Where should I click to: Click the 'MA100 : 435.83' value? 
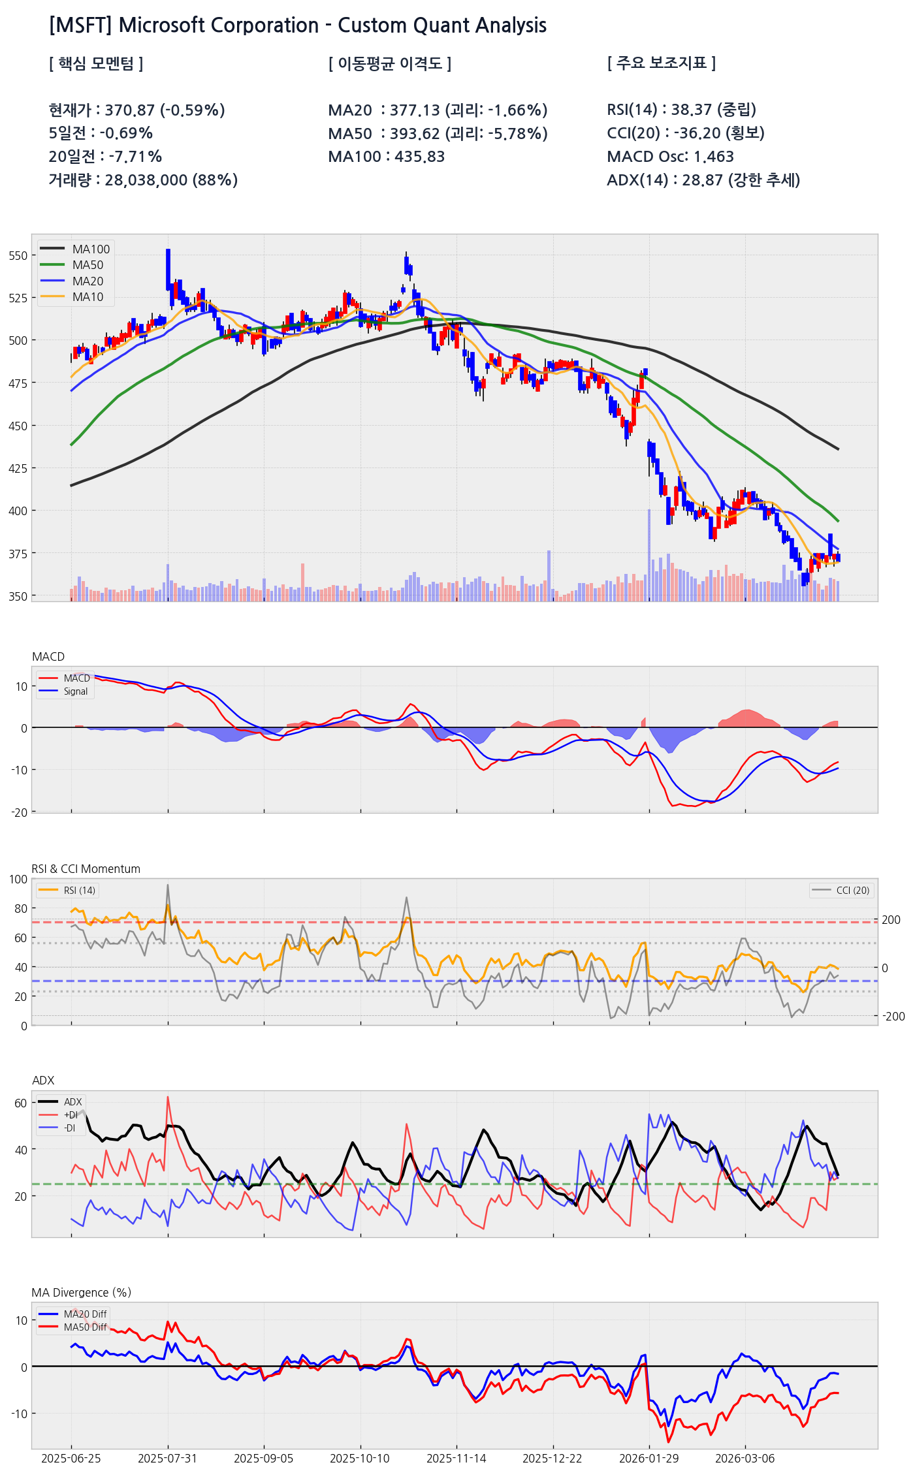click(387, 157)
